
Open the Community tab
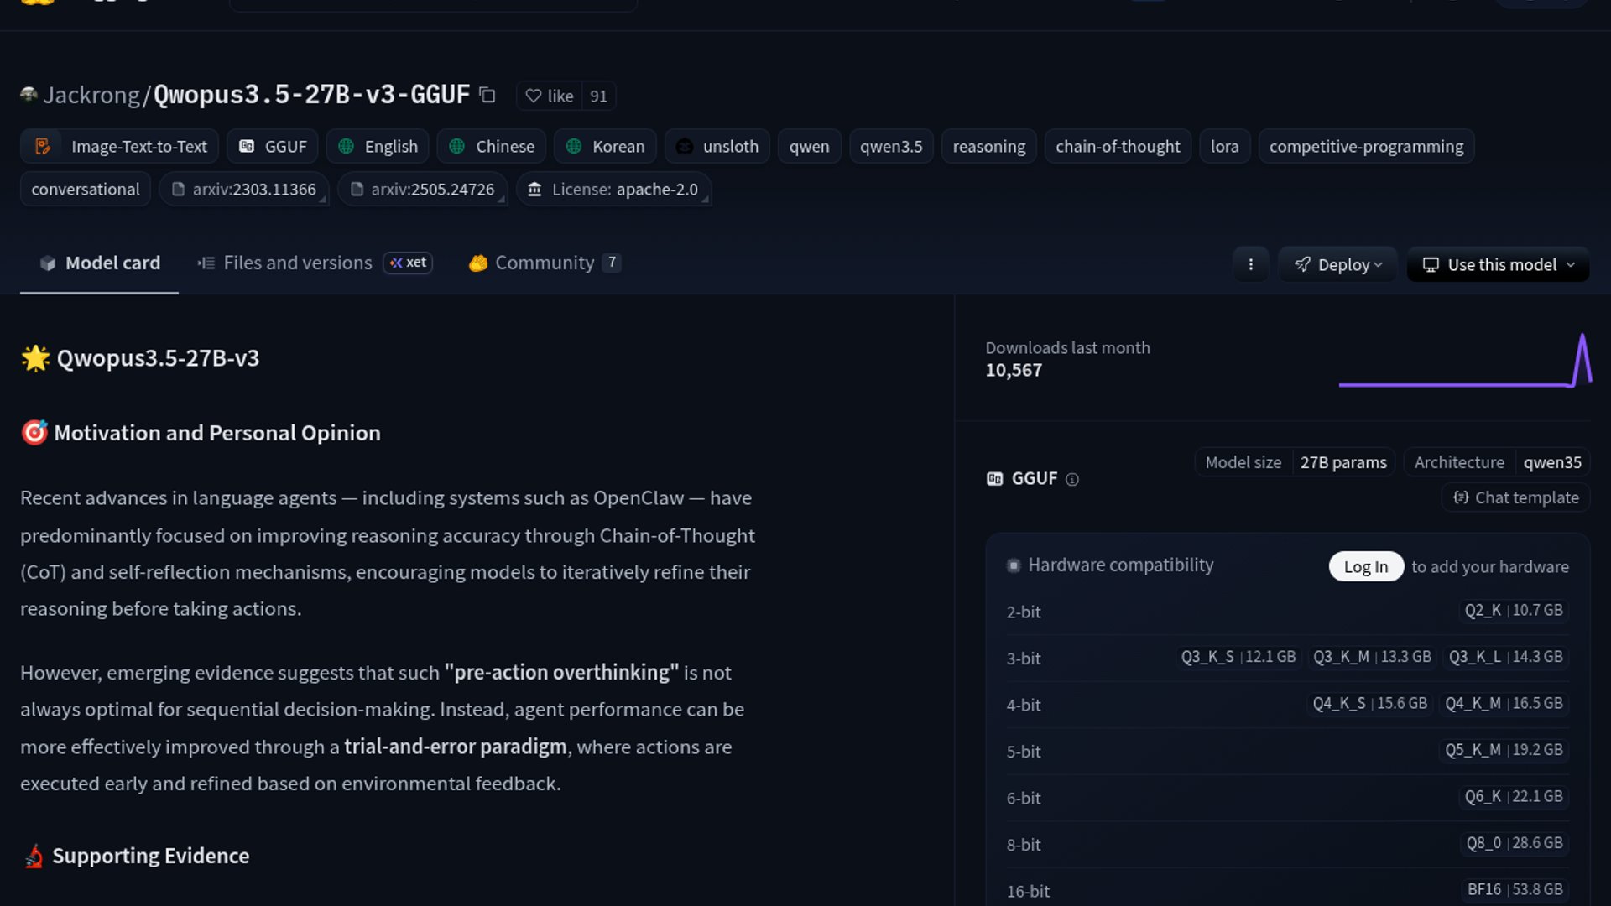pyautogui.click(x=544, y=263)
